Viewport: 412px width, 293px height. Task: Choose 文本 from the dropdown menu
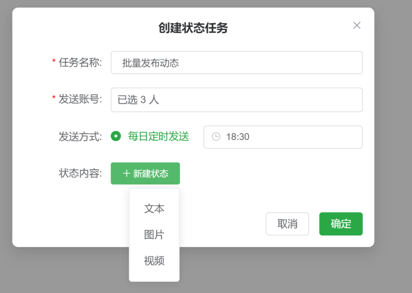click(x=154, y=209)
